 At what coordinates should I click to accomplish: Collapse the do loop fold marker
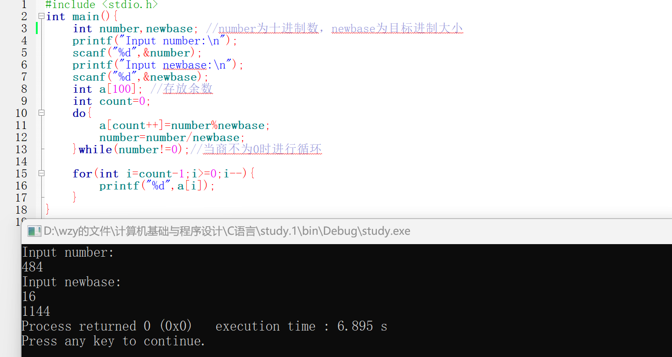click(x=41, y=113)
